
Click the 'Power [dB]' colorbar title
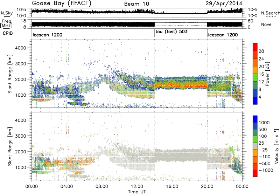tap(267, 74)
